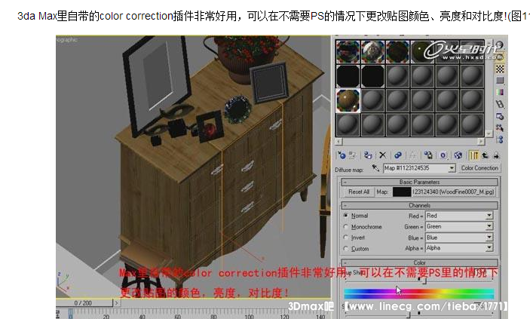
Task: Click the black Map color swatch
Action: (402, 192)
